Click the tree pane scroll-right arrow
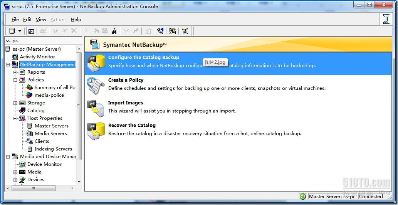Viewport: 398px width, 205px height. (x=72, y=188)
